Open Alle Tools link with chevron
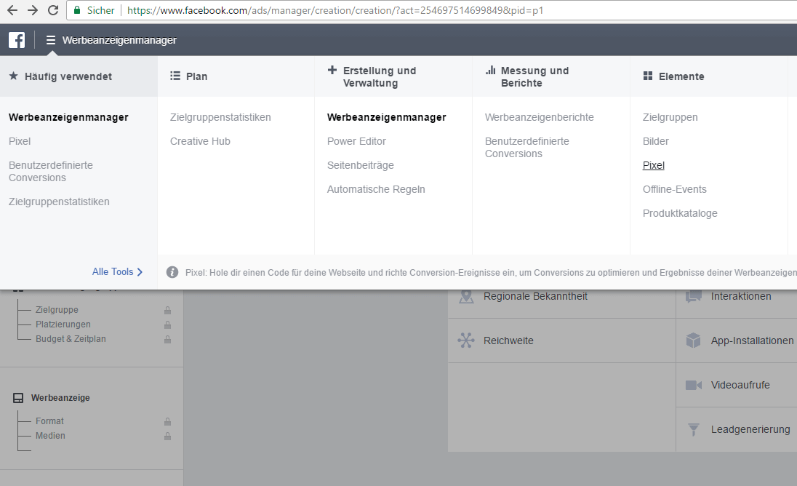The image size is (797, 486). (117, 272)
